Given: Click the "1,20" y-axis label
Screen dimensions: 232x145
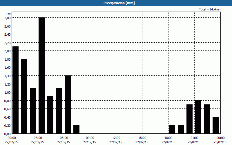Looking at the screenshot, I should [x=8, y=84].
